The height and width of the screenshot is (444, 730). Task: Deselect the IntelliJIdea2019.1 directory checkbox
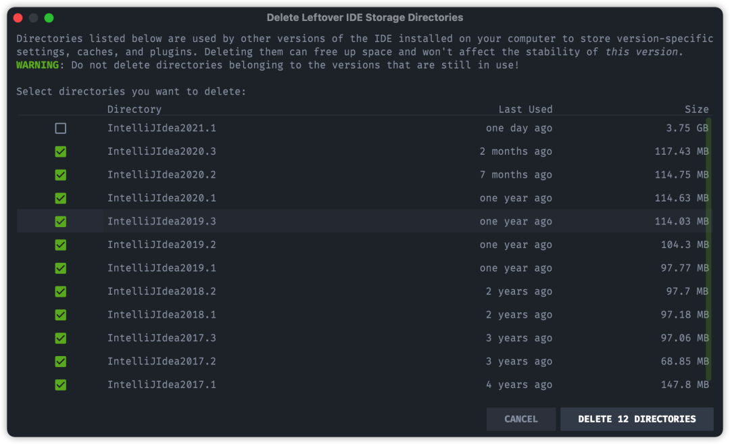[x=61, y=268]
